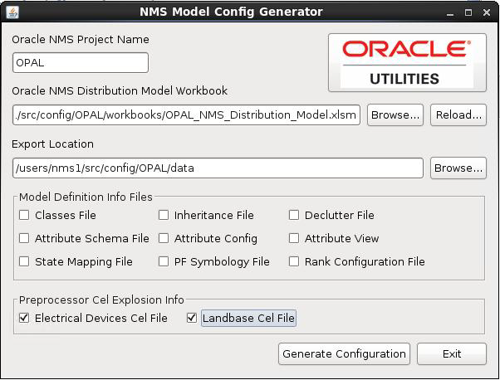Minimize the NMS Model Config Generator window

click(450, 12)
